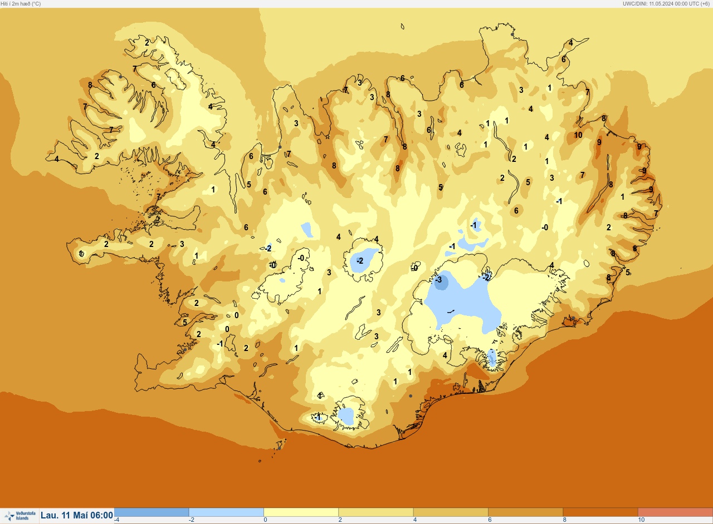Pick the 4 to 6 legend color swatch
The height and width of the screenshot is (524, 713).
451,512
